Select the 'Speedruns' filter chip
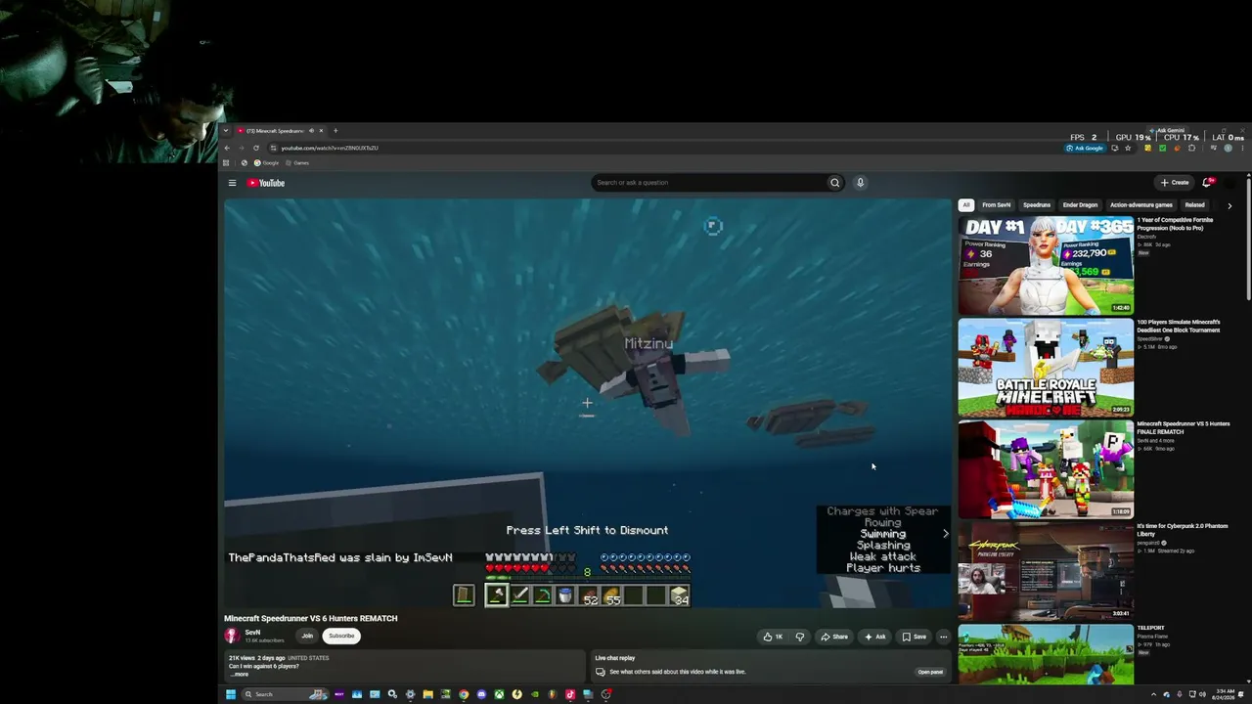Image resolution: width=1252 pixels, height=704 pixels. coord(1037,205)
